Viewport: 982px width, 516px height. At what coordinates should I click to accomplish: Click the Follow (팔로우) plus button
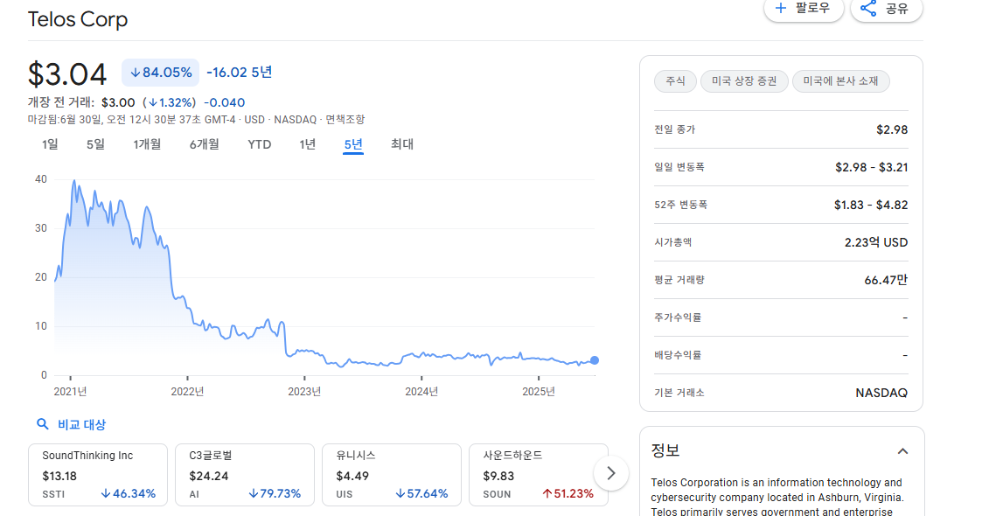pyautogui.click(x=804, y=9)
